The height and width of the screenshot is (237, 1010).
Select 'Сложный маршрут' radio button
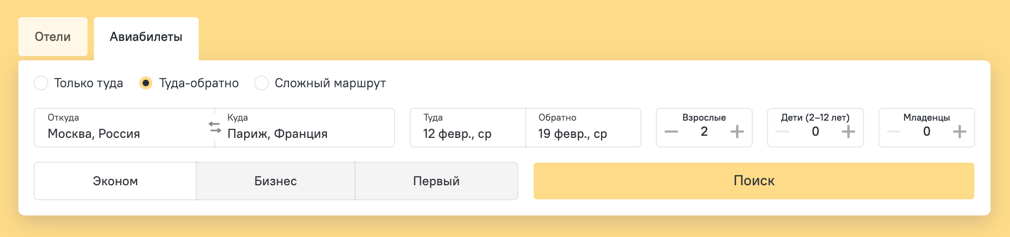coord(261,83)
